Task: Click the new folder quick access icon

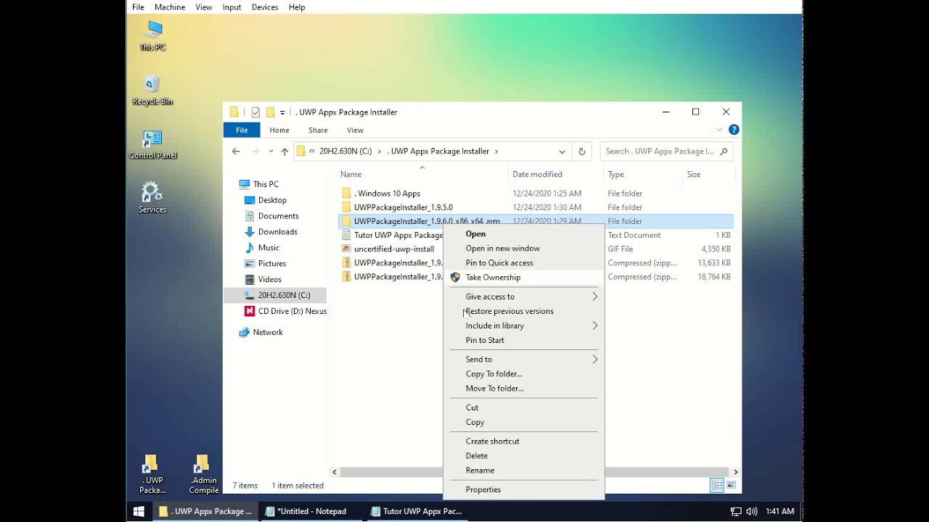Action: pyautogui.click(x=270, y=112)
